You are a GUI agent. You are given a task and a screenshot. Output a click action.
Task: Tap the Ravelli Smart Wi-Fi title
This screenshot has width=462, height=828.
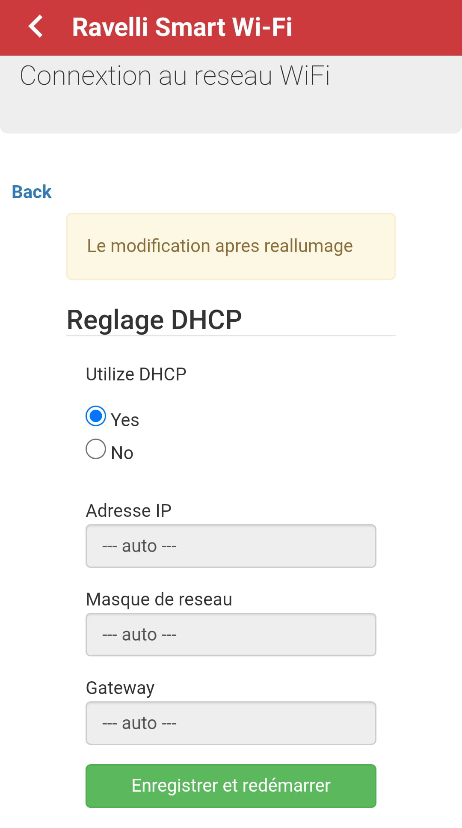coord(182,27)
